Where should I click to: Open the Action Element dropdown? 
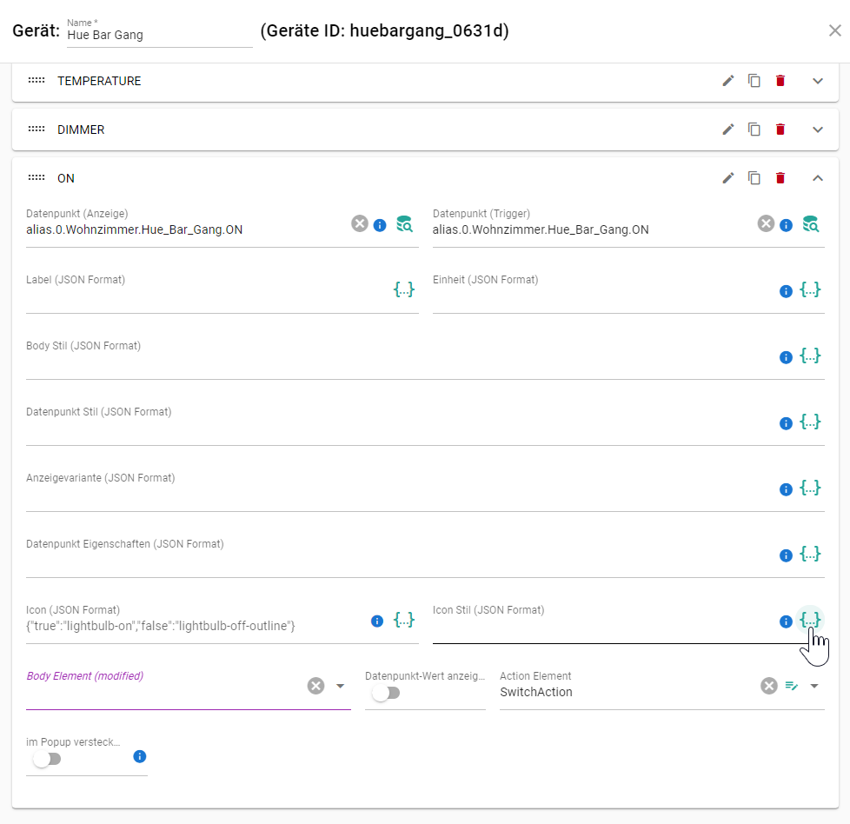[814, 687]
